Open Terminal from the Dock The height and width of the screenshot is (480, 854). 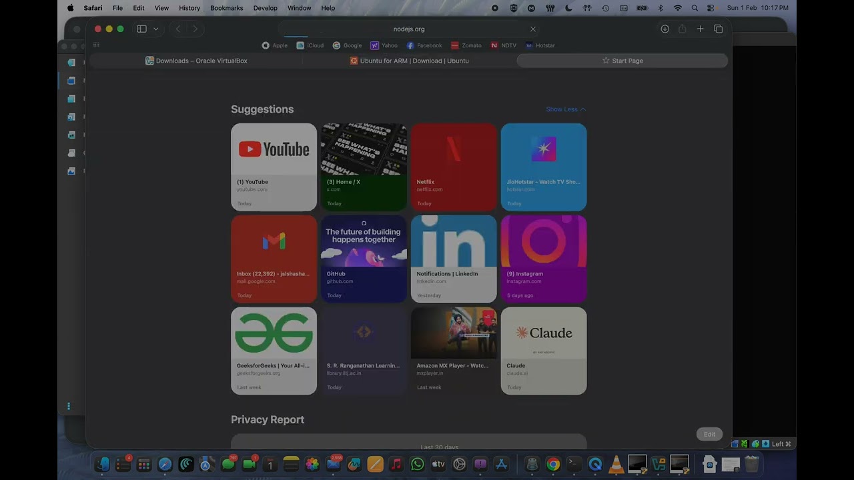(574, 464)
